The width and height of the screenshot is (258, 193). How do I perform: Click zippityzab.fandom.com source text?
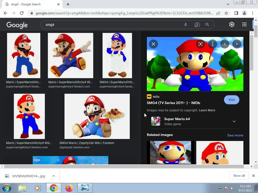(x=74, y=147)
